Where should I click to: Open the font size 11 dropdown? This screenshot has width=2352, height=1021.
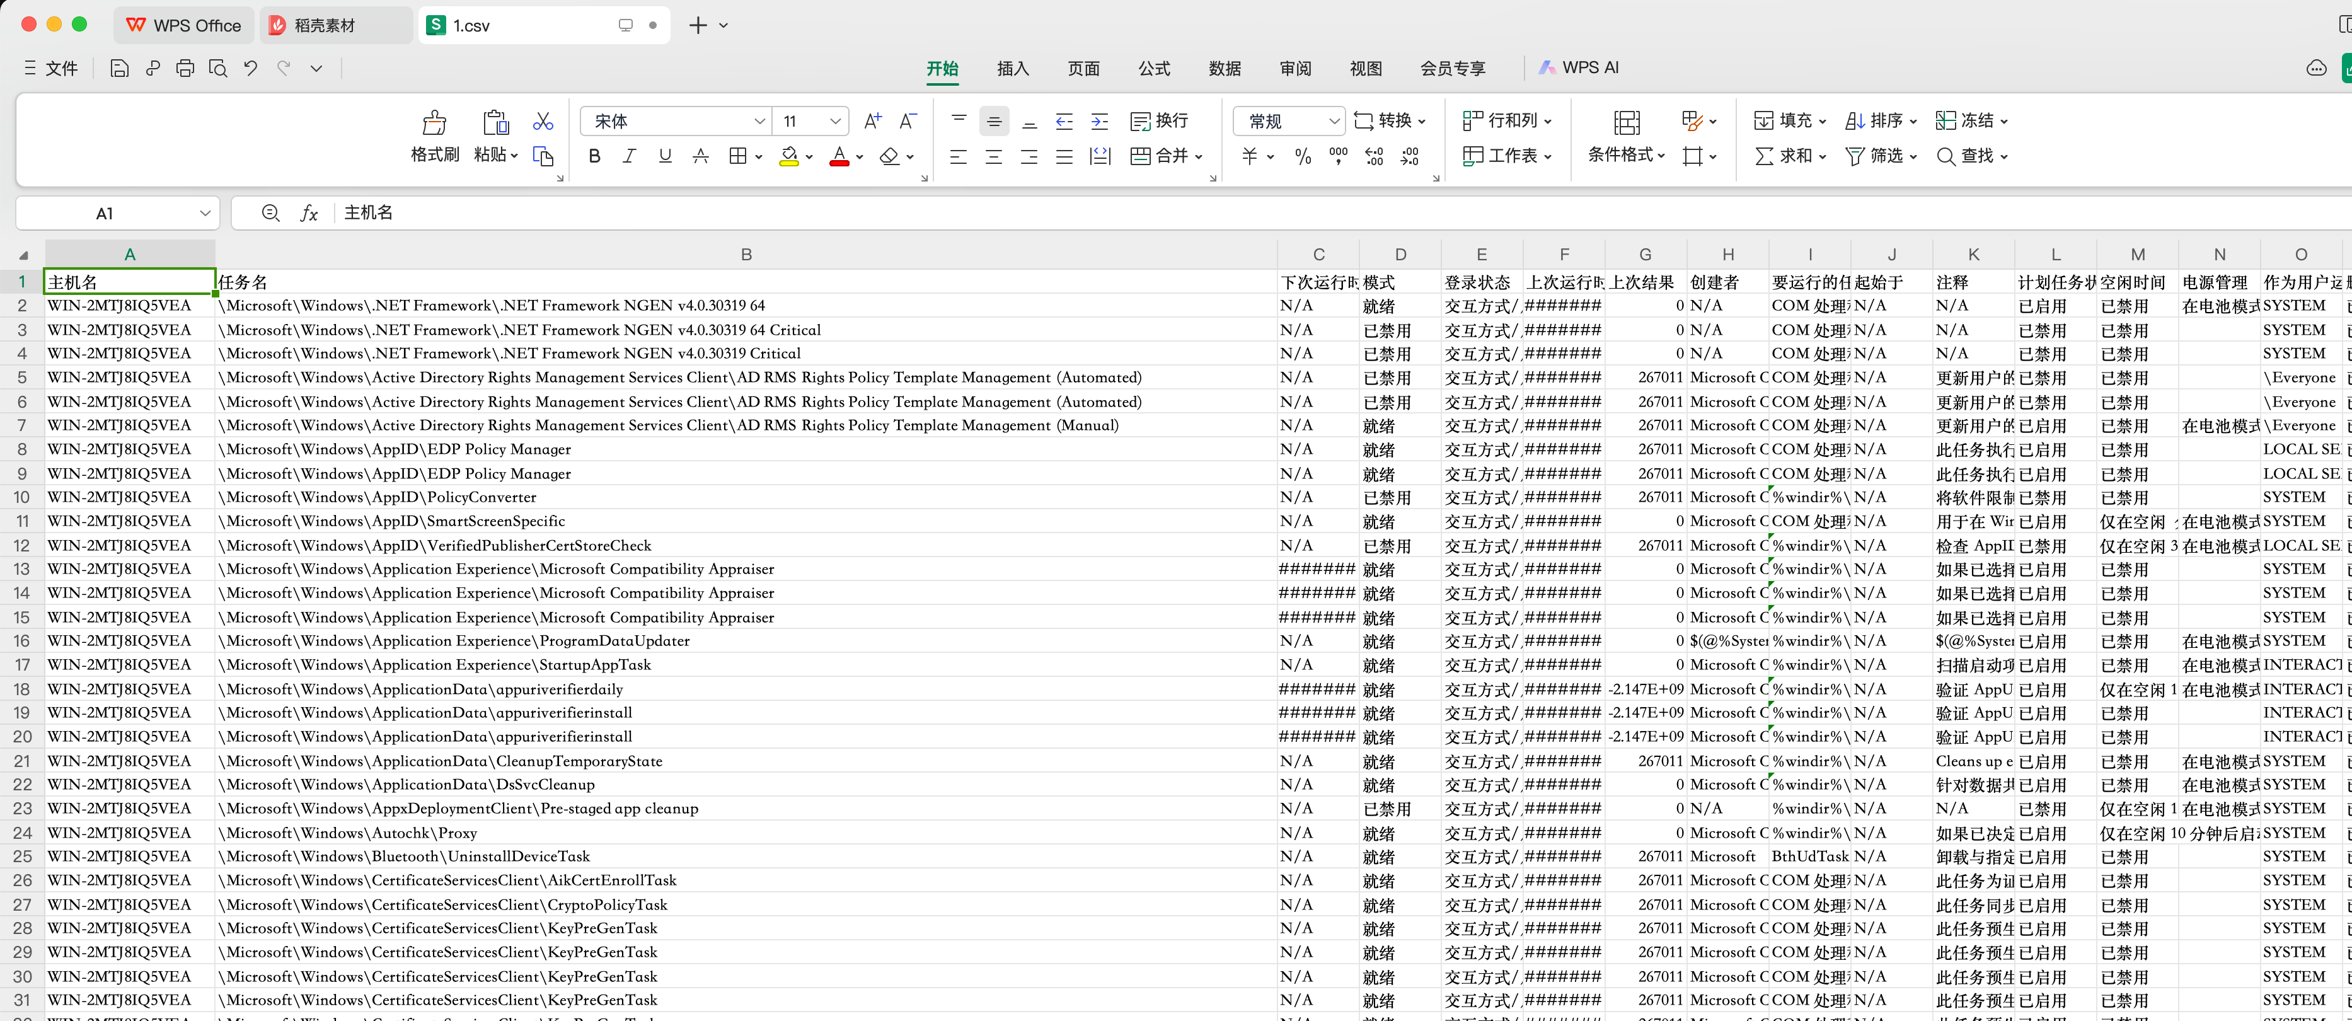coord(834,120)
